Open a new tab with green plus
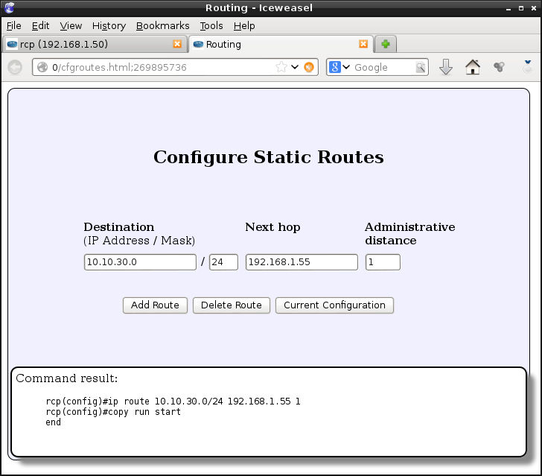 [x=386, y=44]
